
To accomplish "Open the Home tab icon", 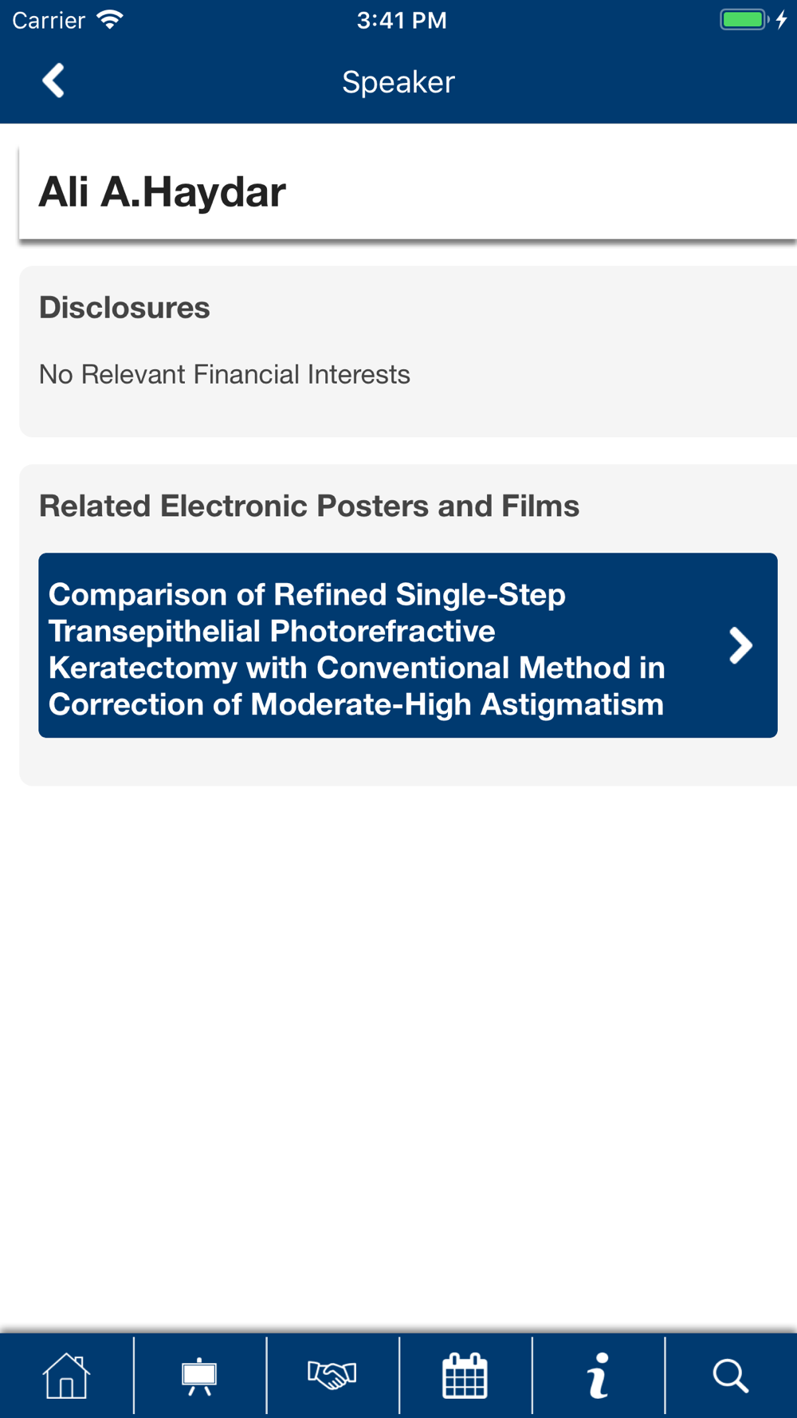I will [x=66, y=1376].
